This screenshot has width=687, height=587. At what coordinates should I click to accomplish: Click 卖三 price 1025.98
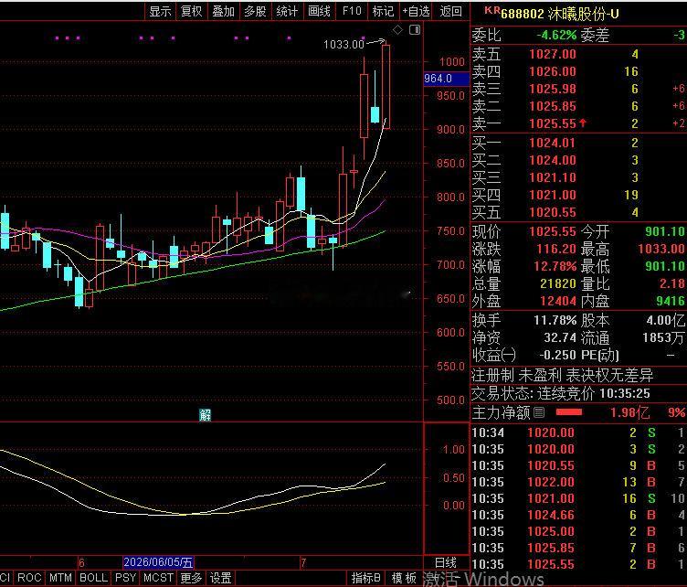pos(553,89)
